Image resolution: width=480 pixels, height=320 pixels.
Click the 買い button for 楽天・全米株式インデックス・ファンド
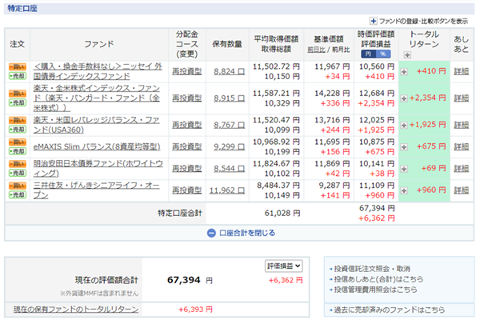pos(16,92)
